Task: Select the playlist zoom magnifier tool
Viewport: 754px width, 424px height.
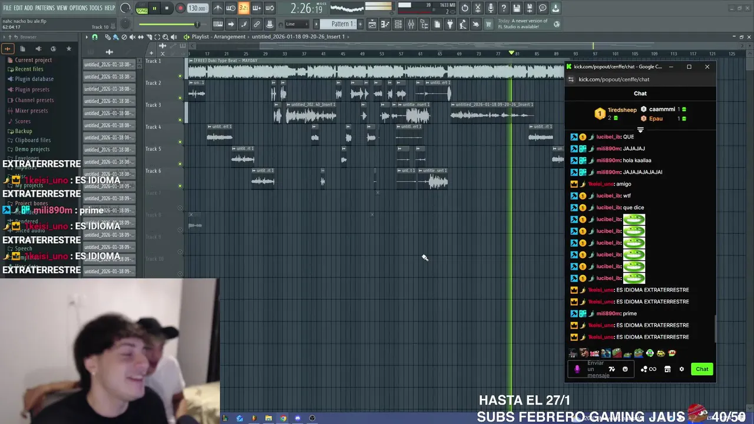Action: pos(165,37)
